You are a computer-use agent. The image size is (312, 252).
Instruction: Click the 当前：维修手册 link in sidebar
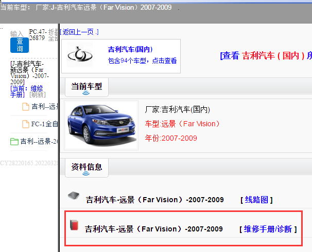(x=26, y=91)
